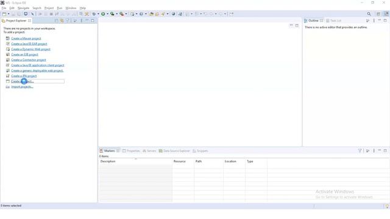
Task: Minimize the Project Explorer view
Action: coord(87,21)
